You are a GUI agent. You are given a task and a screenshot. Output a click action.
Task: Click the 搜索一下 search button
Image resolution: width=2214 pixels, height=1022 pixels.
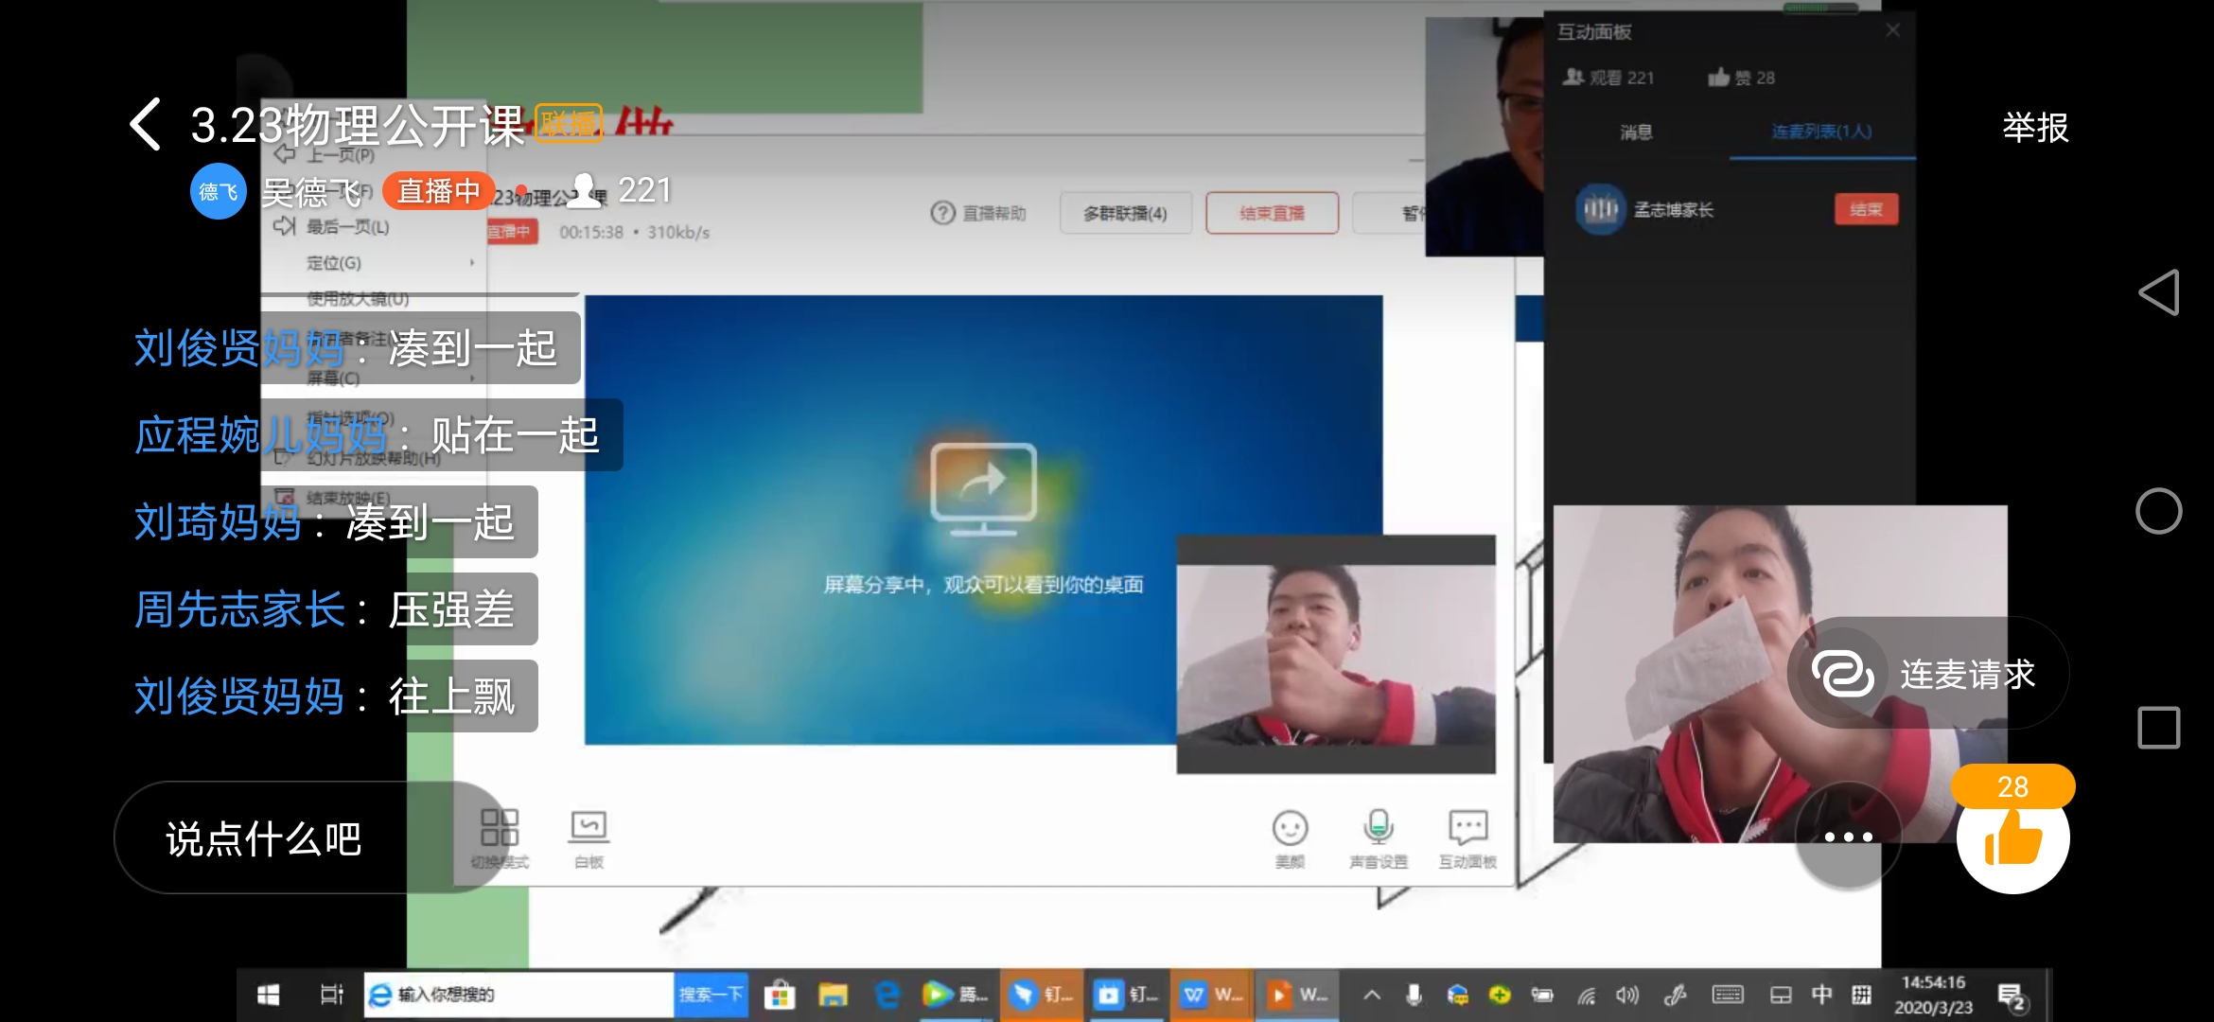pos(712,995)
